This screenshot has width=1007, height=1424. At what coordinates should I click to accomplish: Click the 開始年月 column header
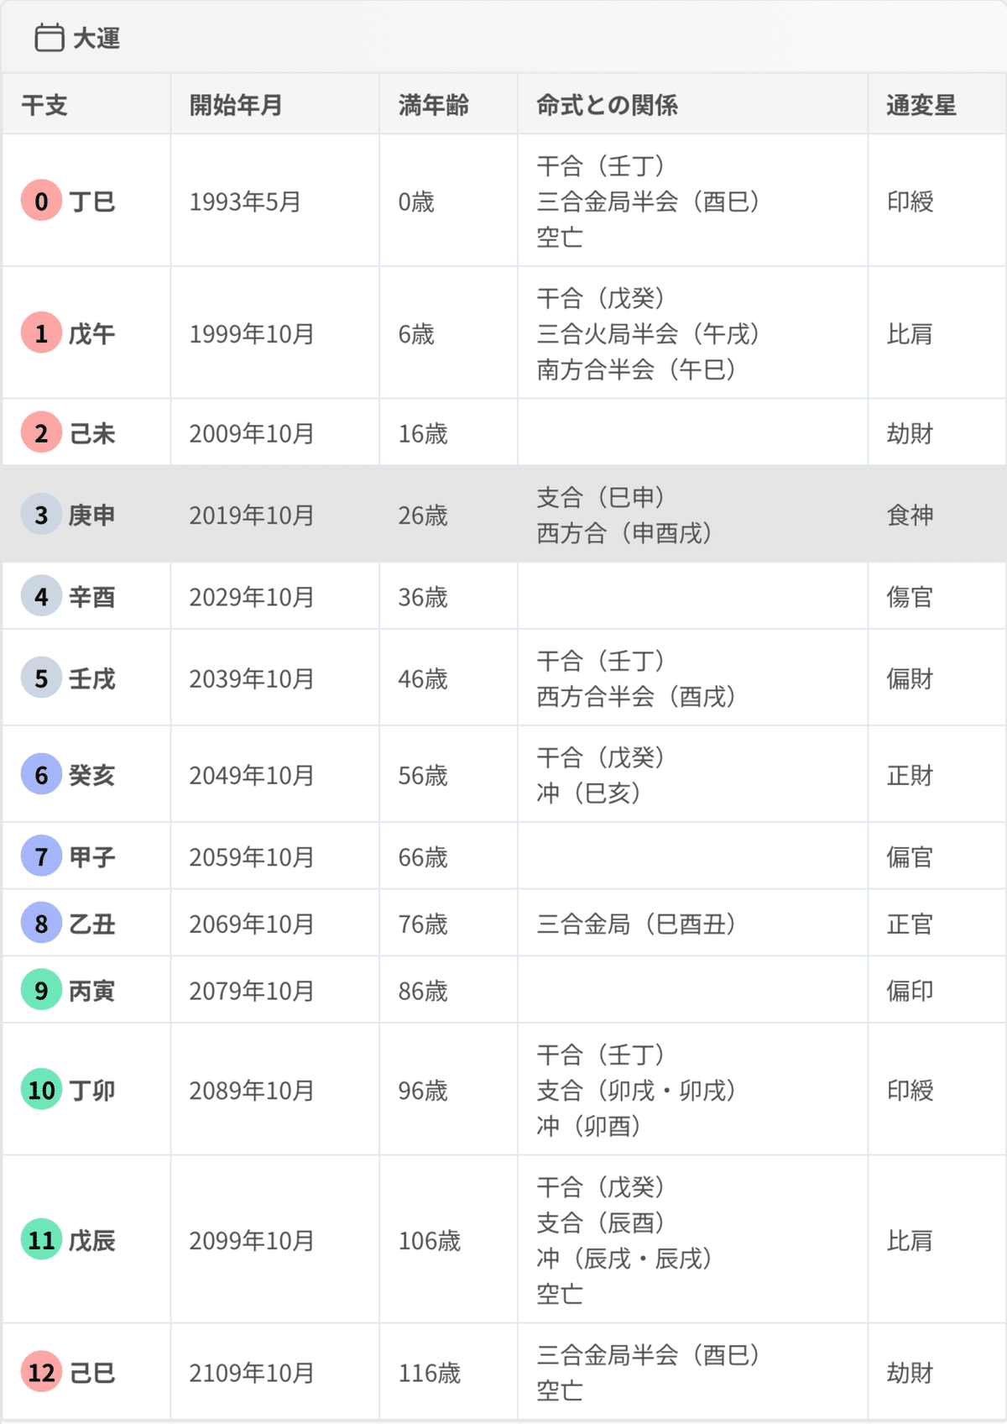236,105
